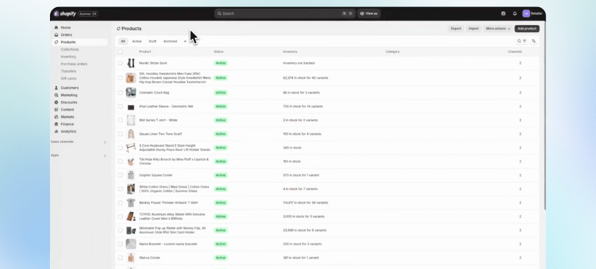Click the Content icon in sidebar
The image size is (596, 269).
tap(56, 110)
